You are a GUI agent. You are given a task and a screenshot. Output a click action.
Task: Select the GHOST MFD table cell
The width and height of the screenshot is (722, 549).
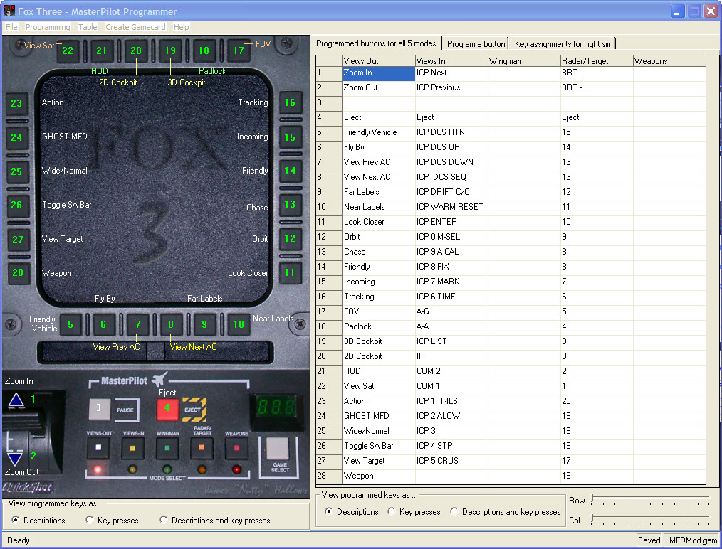point(379,416)
